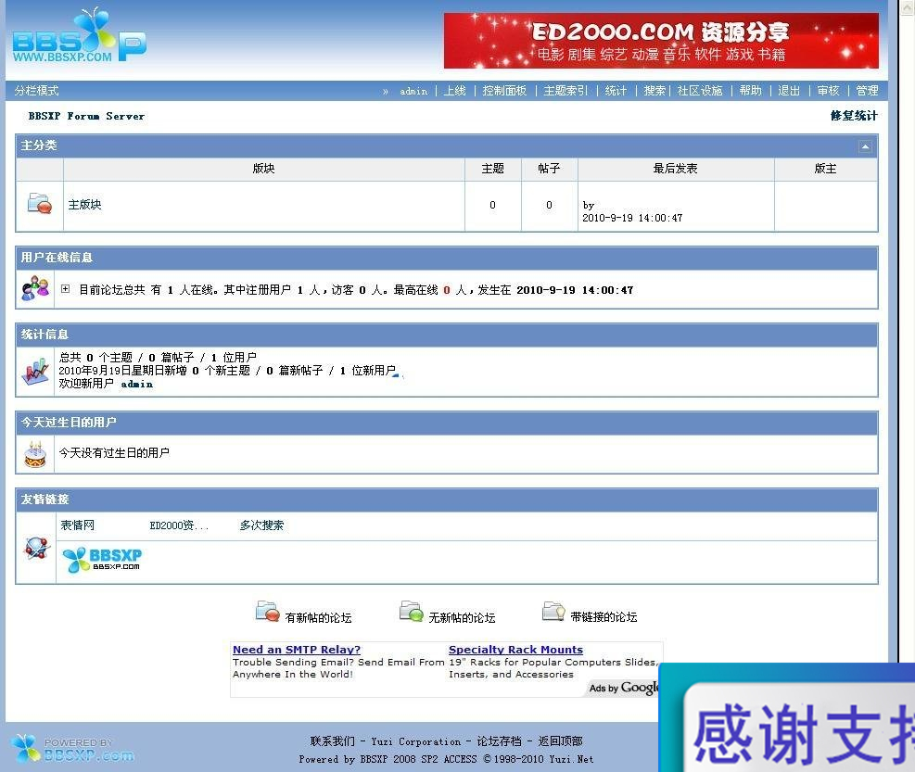Click the 统计信息 section header
The width and height of the screenshot is (915, 772).
point(447,335)
